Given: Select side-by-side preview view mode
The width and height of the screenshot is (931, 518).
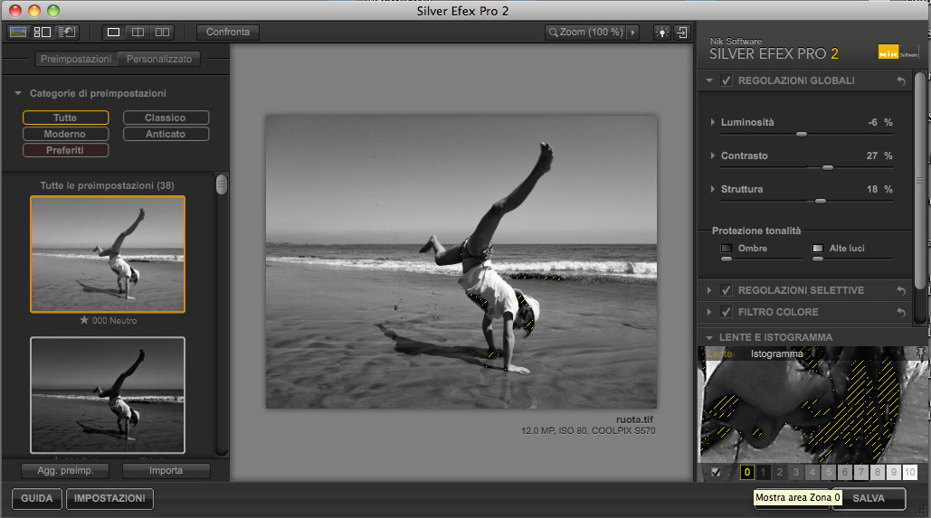Looking at the screenshot, I should point(162,32).
